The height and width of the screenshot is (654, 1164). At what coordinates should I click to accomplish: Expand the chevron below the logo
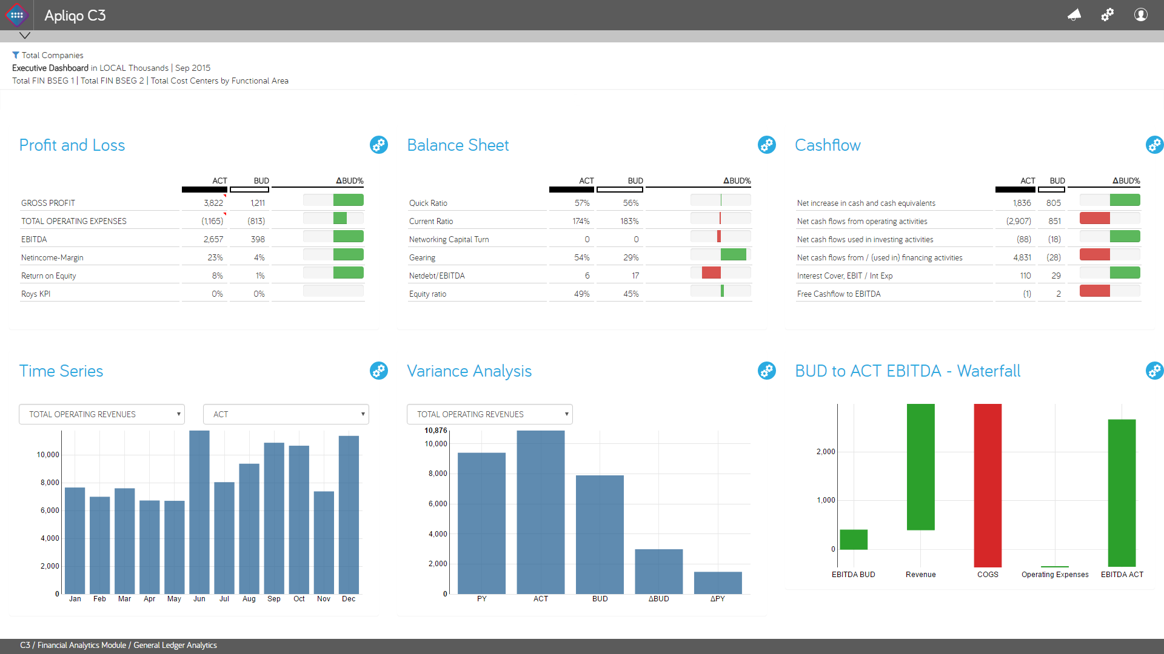[25, 36]
